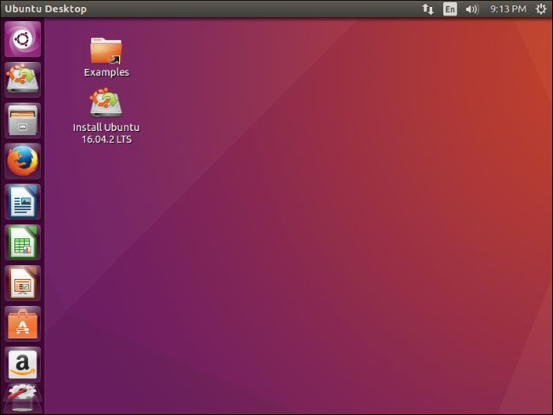Open the Ubuntu Dash search launcher

pos(23,39)
